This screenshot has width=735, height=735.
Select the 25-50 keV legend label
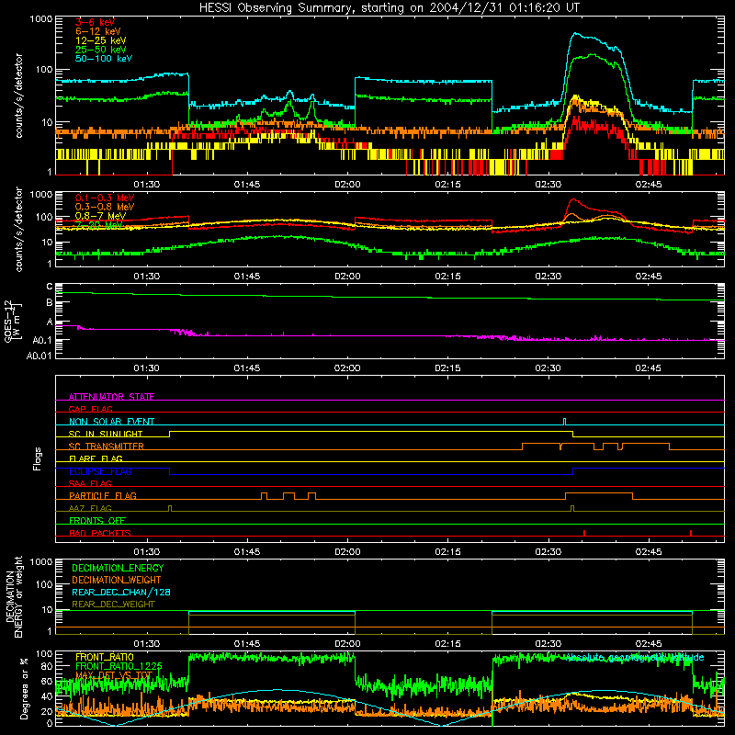pyautogui.click(x=100, y=50)
